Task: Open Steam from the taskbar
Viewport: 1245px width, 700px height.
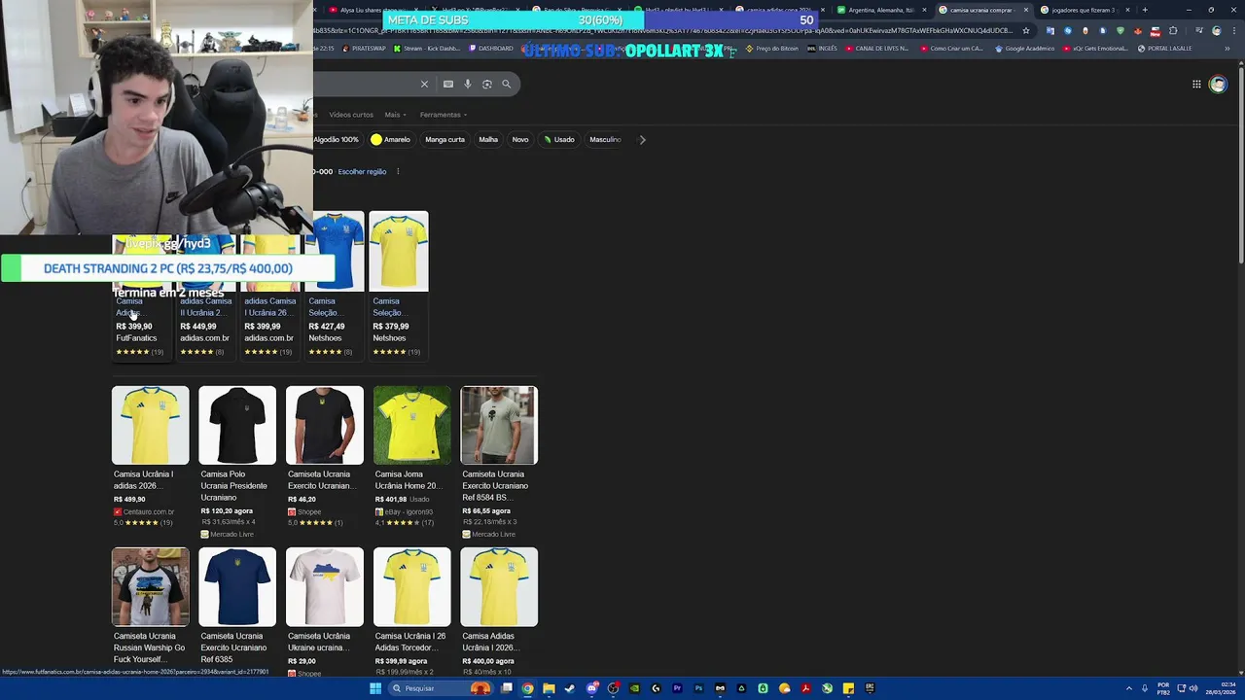Action: [570, 688]
